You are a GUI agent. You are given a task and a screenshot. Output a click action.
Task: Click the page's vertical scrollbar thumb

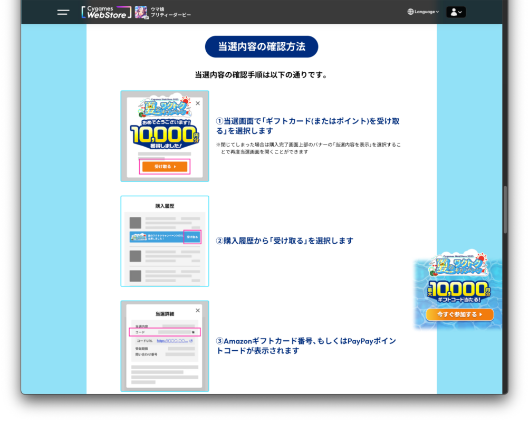click(505, 209)
